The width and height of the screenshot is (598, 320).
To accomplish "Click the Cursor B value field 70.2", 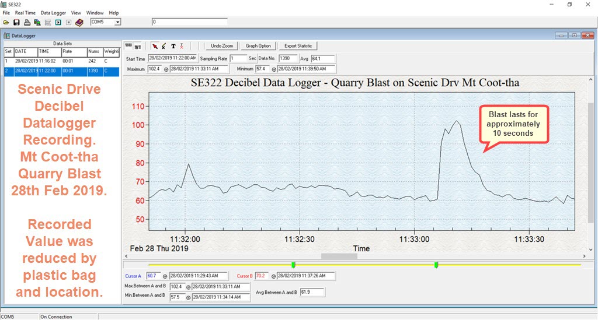I will click(x=262, y=276).
